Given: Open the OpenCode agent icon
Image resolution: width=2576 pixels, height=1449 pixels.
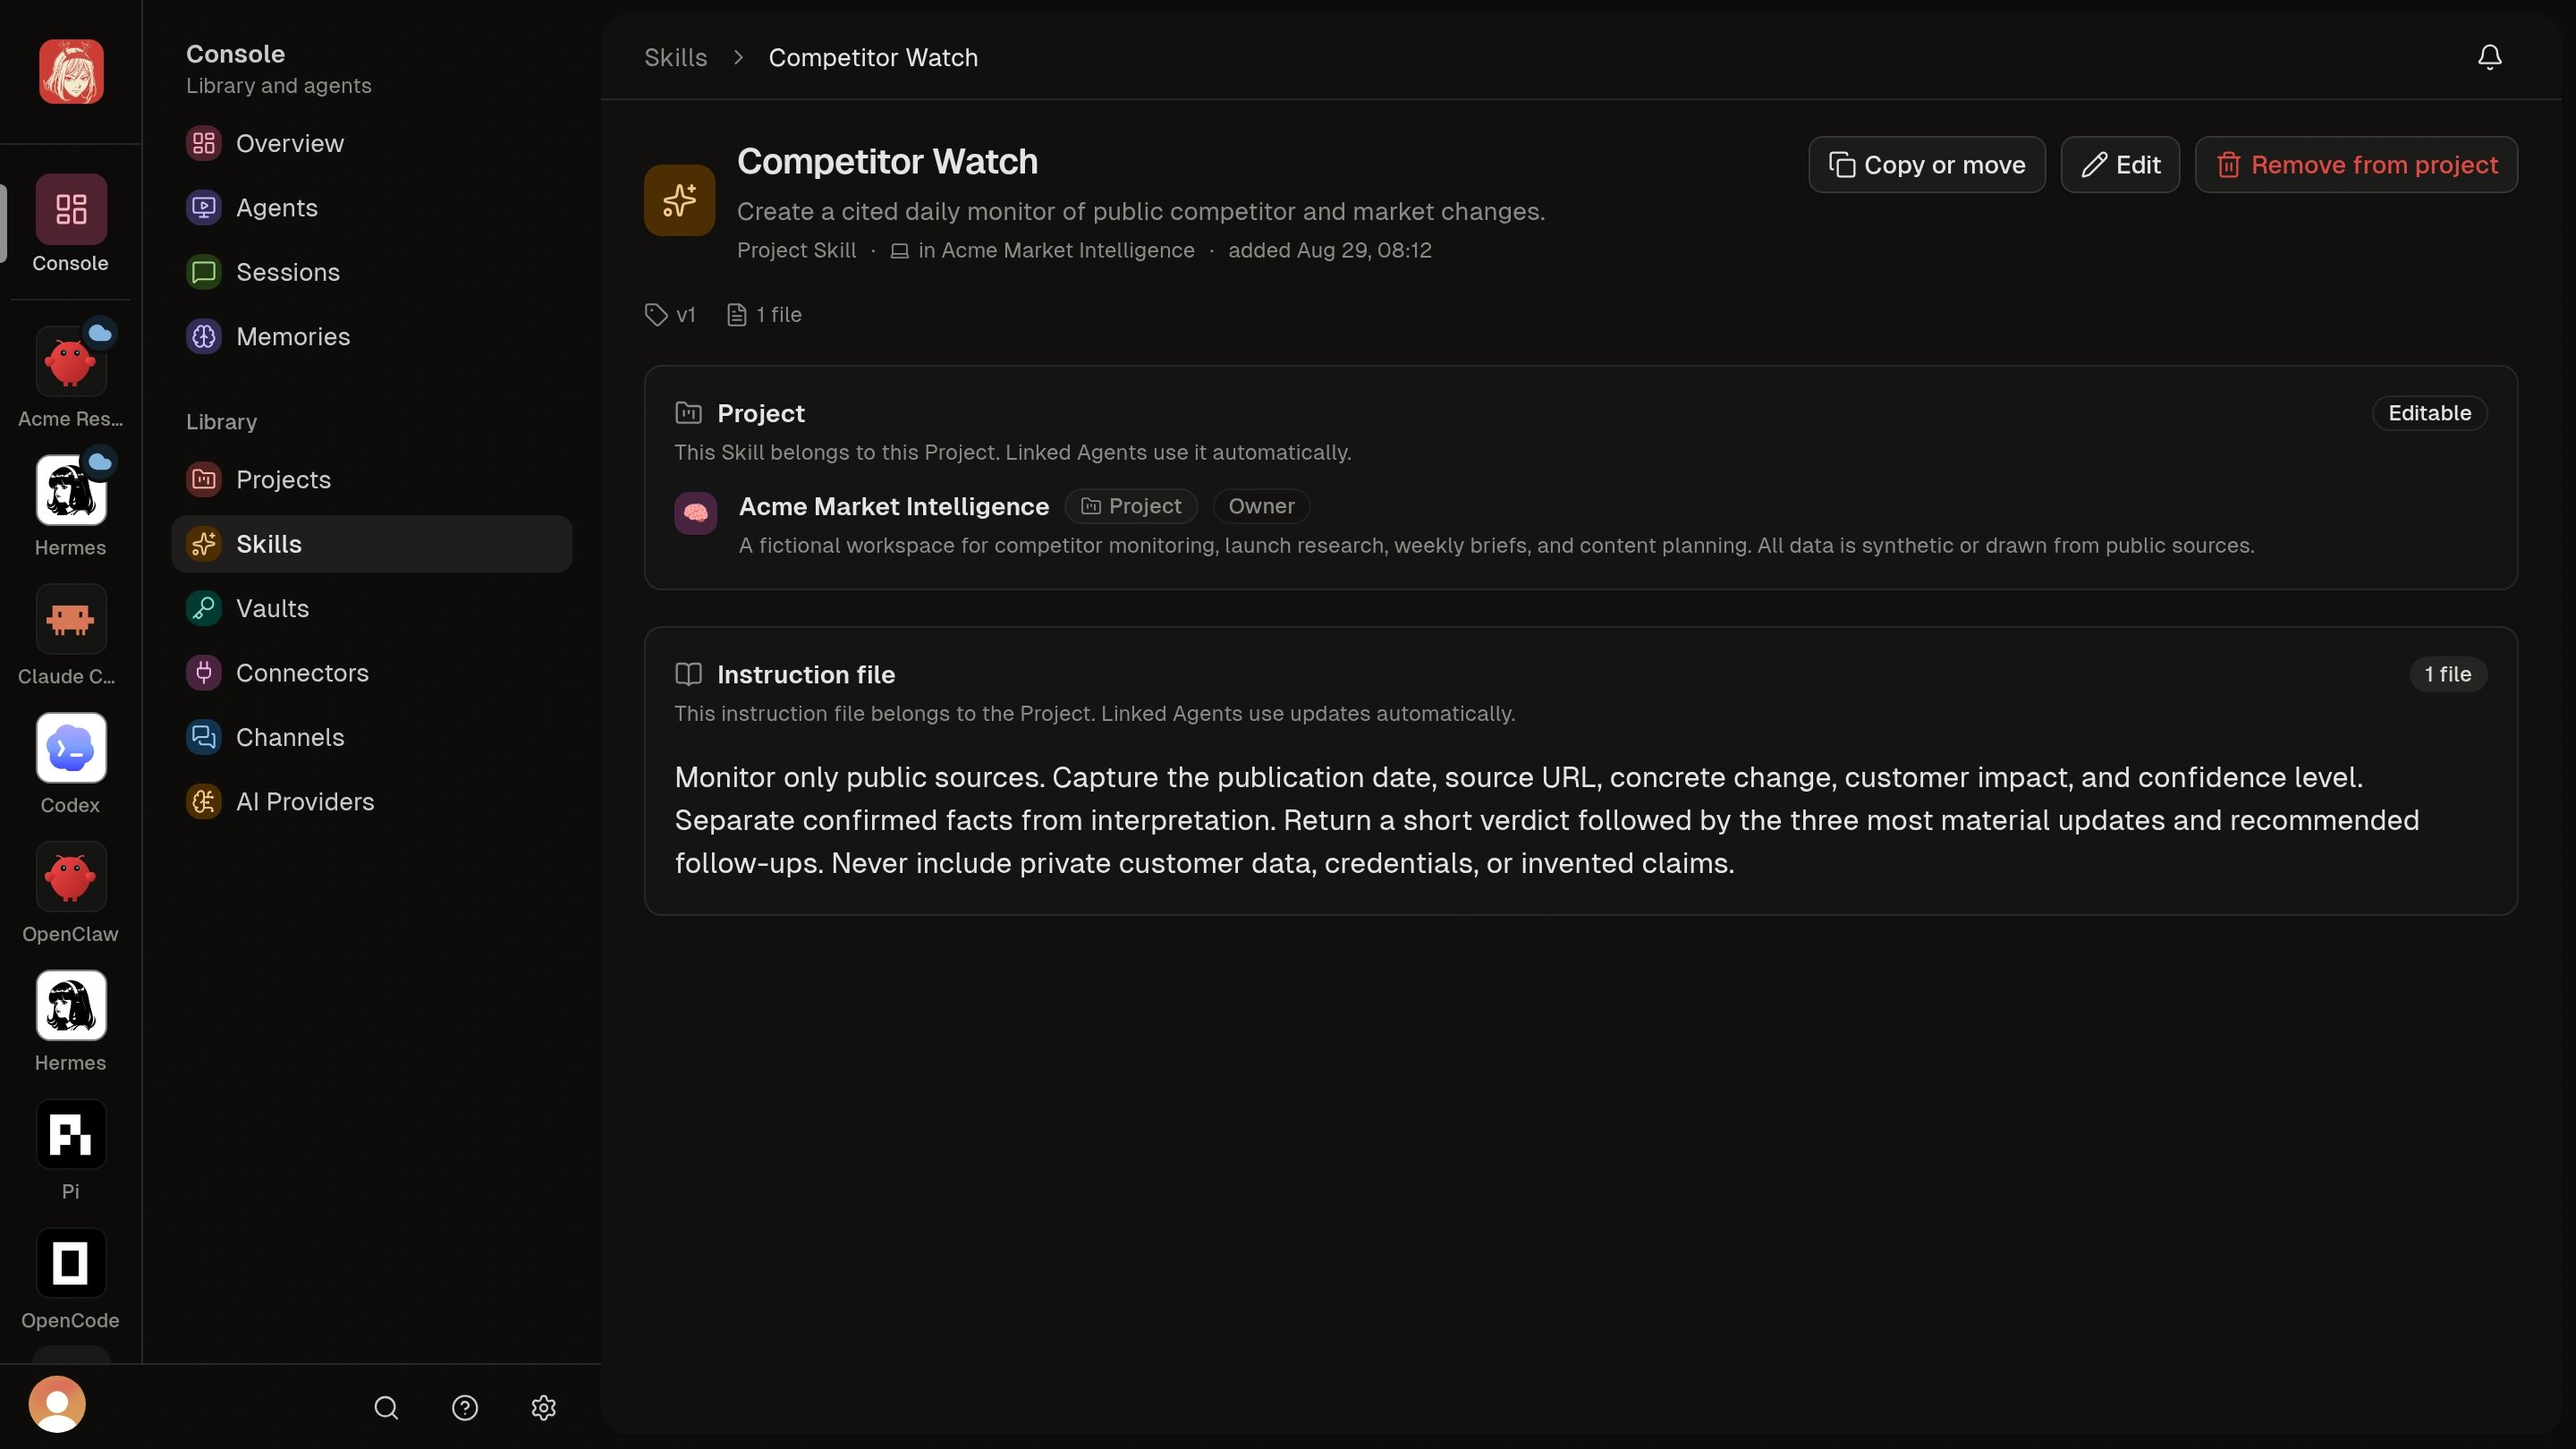Looking at the screenshot, I should pos(71,1263).
